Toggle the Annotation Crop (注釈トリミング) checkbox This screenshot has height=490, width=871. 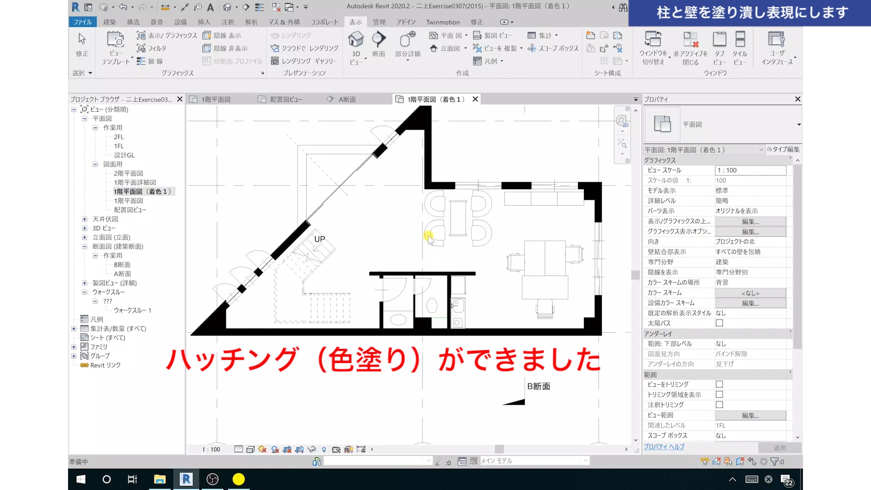point(719,405)
